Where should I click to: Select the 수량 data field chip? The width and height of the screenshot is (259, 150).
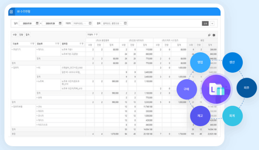(15, 35)
